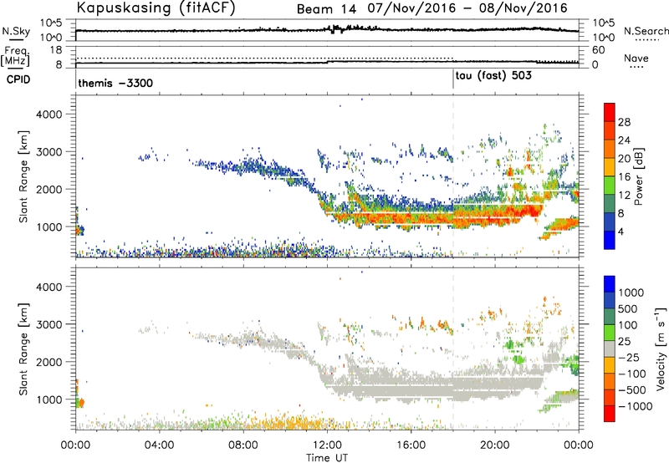
Task: Click the 'N.Sky' label
Action: (x=16, y=31)
